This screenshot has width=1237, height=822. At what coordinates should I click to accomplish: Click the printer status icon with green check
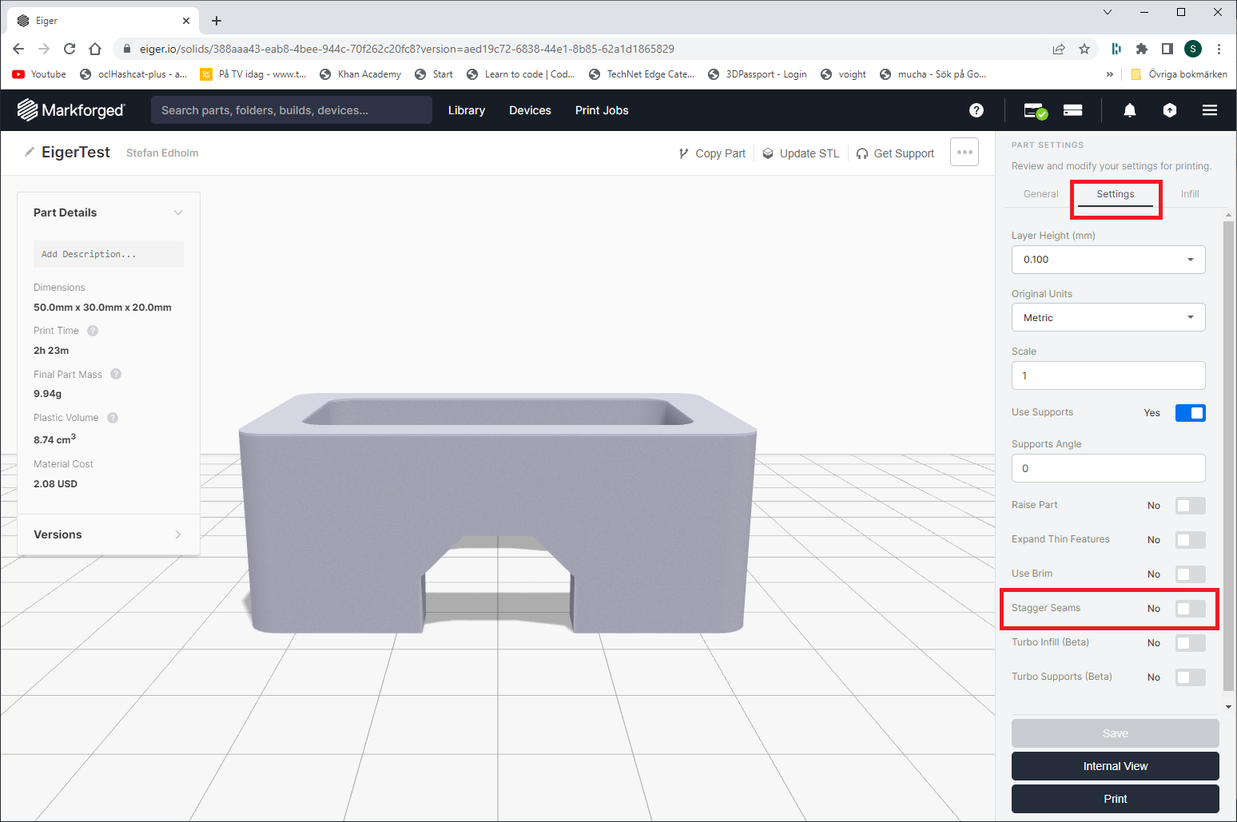click(1035, 111)
